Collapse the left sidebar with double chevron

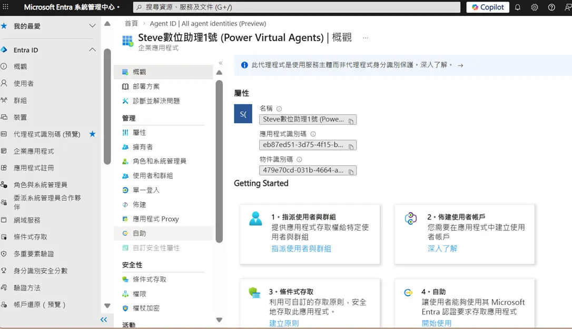(x=104, y=320)
